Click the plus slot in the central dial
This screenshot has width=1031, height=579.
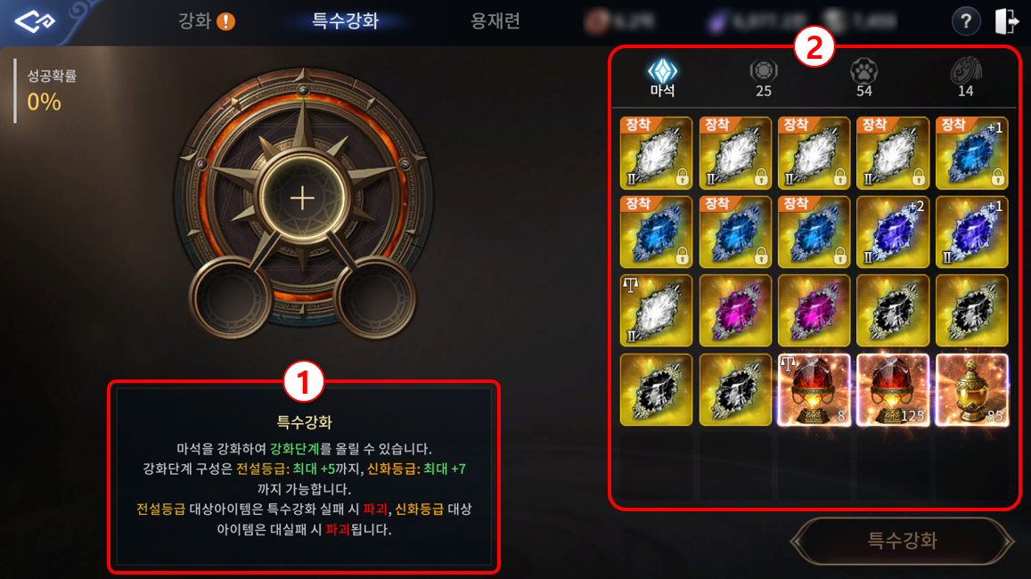pyautogui.click(x=302, y=198)
